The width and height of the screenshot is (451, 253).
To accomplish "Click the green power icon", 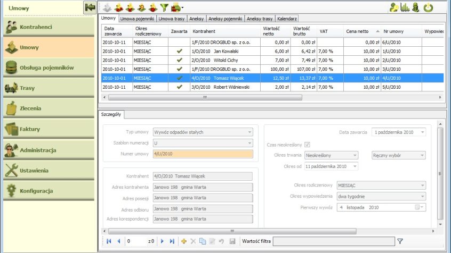I will [x=428, y=7].
